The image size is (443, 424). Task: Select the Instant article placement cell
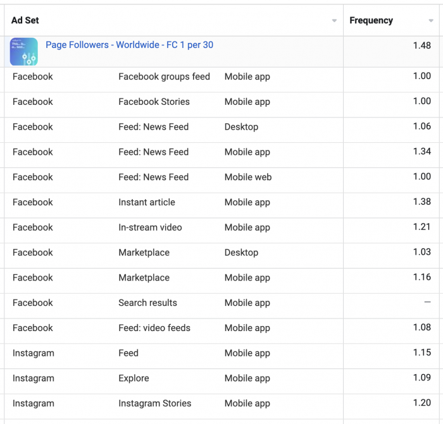coord(147,202)
